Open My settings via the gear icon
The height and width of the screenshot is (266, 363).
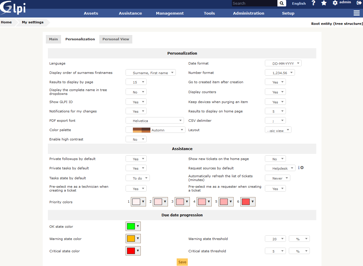335,3
